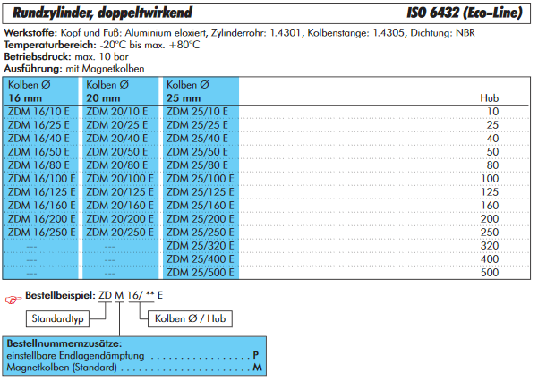Screen dimensions: 538x381
Task: Click the ZDM 20/125 E entry
Action: pos(118,191)
